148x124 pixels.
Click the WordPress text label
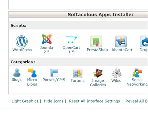(x=22, y=50)
